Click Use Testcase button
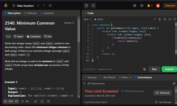 (163, 102)
